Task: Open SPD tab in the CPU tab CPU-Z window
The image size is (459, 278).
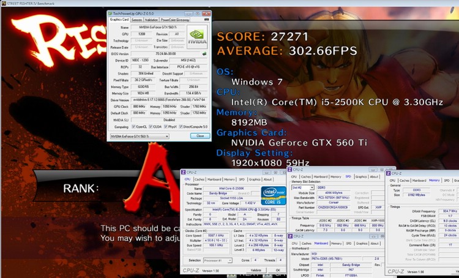Action: [242, 179]
